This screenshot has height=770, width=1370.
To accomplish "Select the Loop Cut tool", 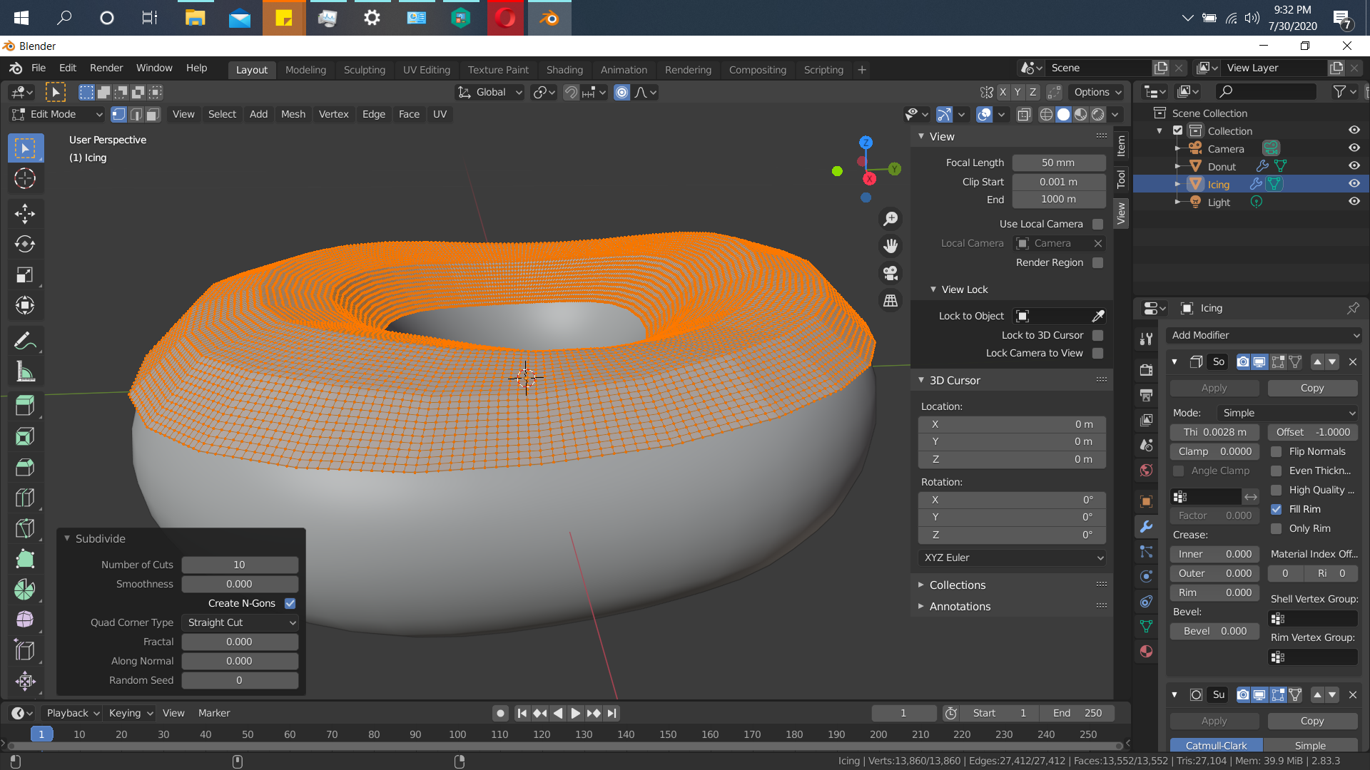I will coord(25,498).
